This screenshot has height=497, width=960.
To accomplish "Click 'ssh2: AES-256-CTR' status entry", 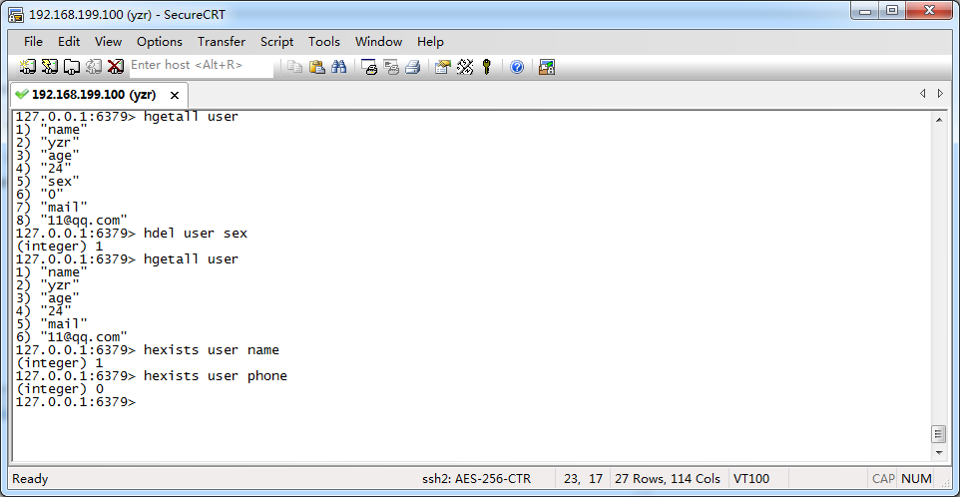I will click(x=477, y=479).
